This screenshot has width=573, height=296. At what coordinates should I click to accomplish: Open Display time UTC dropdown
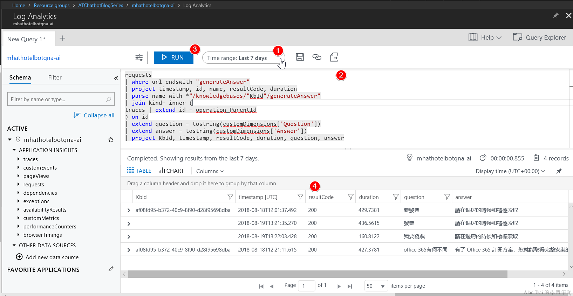510,171
